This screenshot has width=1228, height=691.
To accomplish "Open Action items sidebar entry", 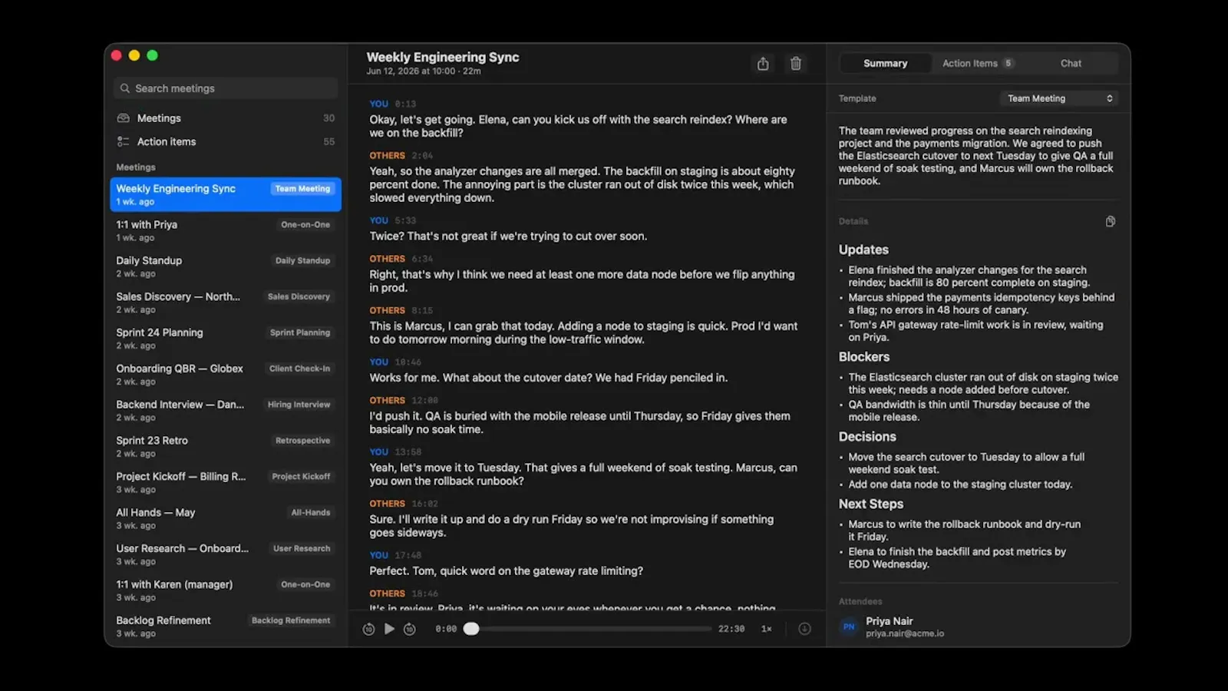I will click(226, 142).
